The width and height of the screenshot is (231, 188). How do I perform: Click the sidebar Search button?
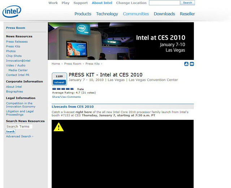10,131
